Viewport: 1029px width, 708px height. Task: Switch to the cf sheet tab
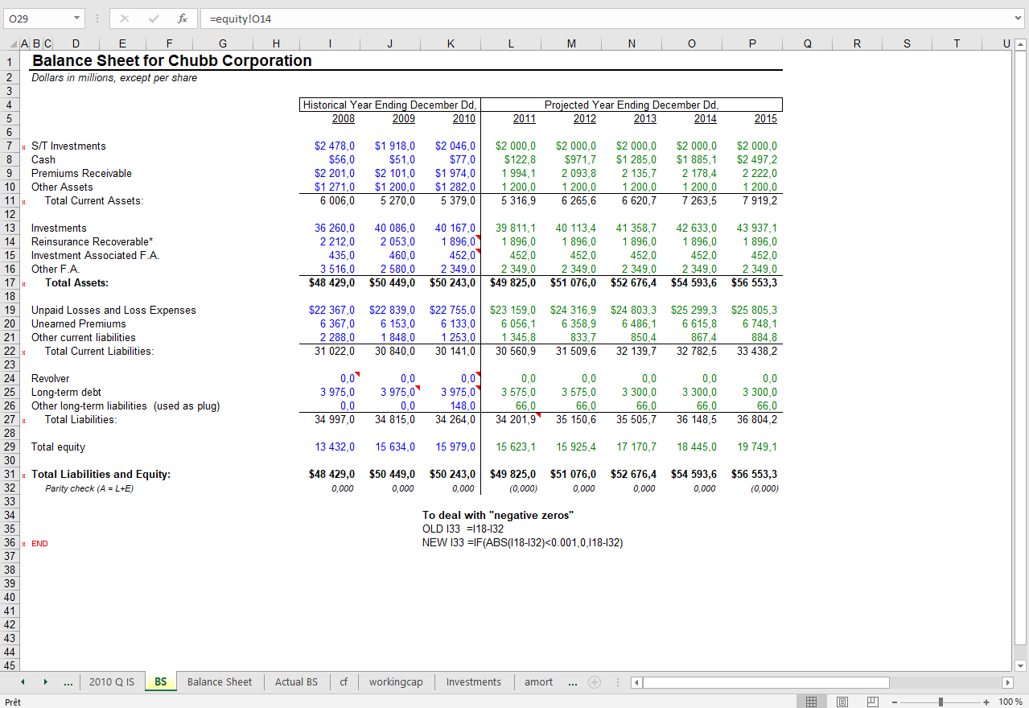coord(344,681)
